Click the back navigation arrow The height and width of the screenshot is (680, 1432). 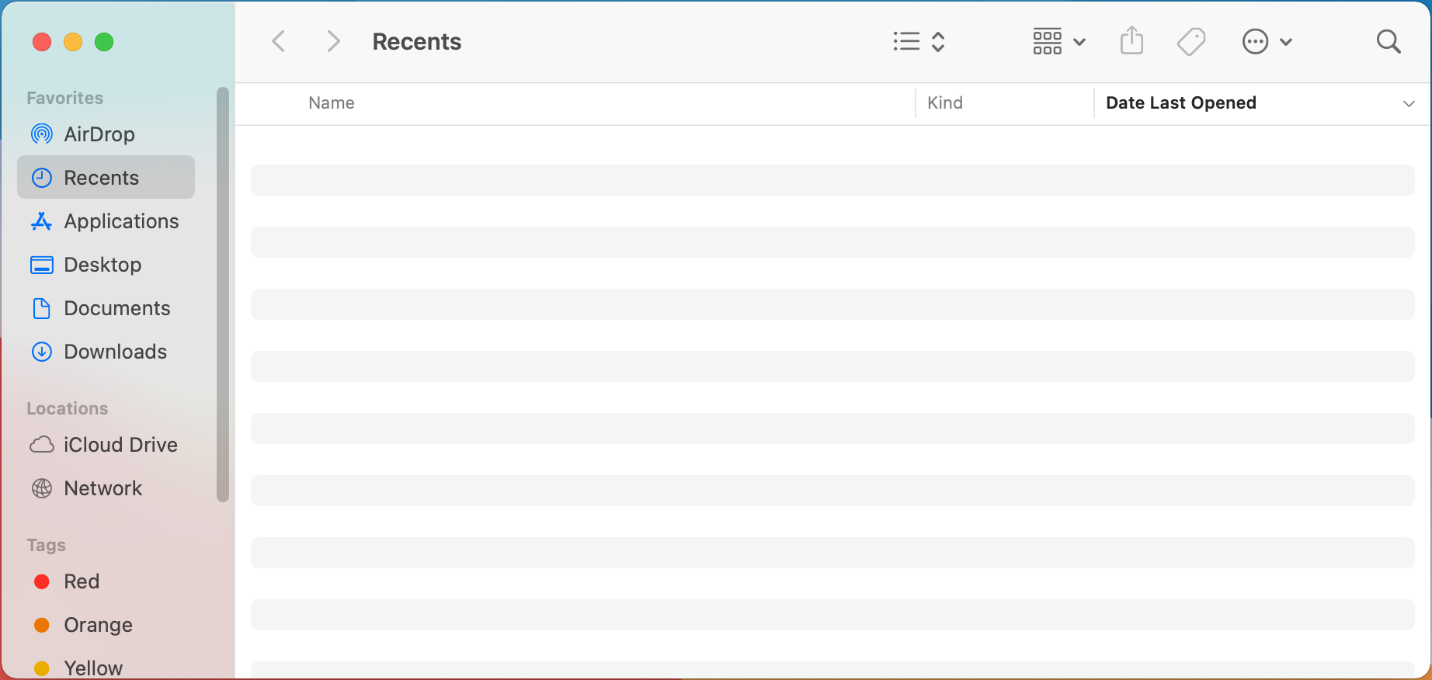pos(279,42)
